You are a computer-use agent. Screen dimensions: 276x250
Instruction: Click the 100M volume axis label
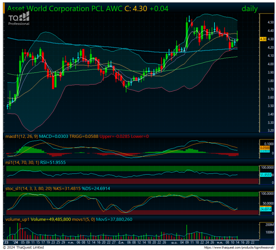(x=270, y=232)
